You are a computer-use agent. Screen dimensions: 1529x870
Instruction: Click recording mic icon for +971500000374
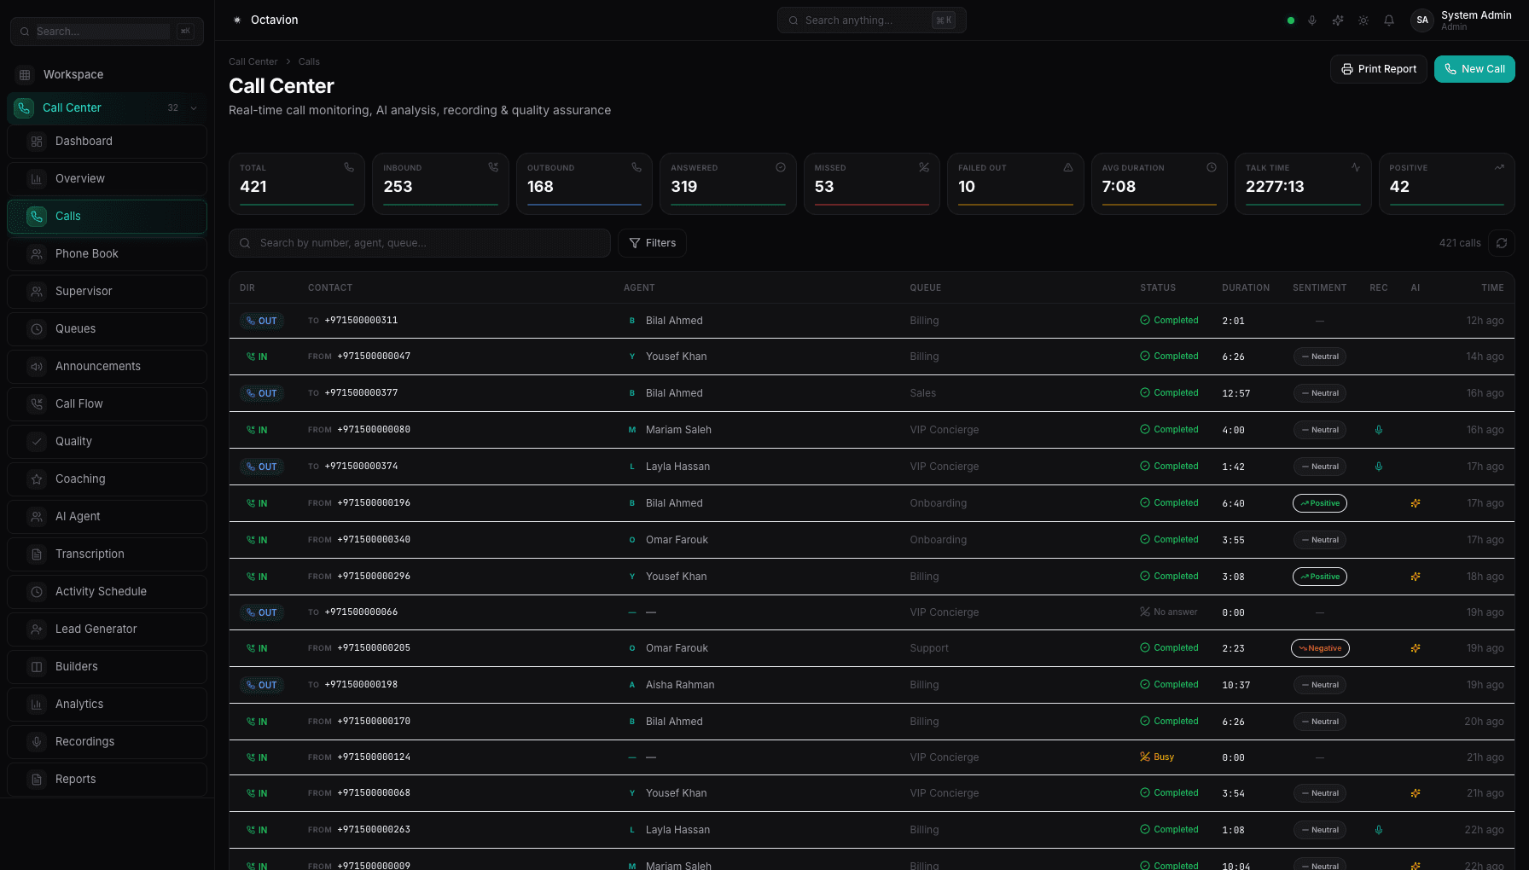[x=1379, y=467]
